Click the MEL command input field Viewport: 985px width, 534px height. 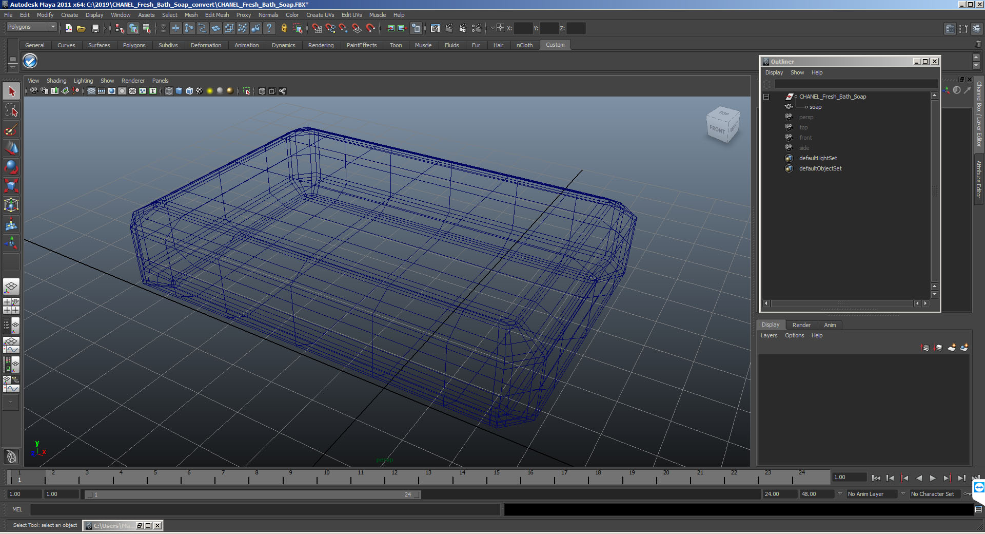(265, 509)
